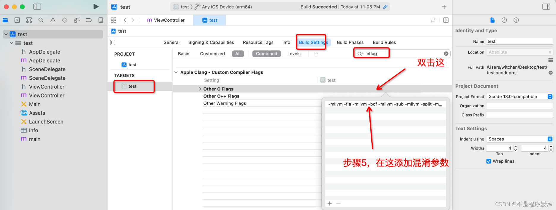Image resolution: width=556 pixels, height=210 pixels.
Task: Open the Build Settings tab
Action: coord(313,42)
